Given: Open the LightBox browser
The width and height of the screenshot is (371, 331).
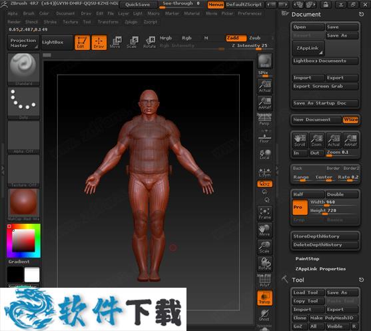Looking at the screenshot, I should pos(57,43).
